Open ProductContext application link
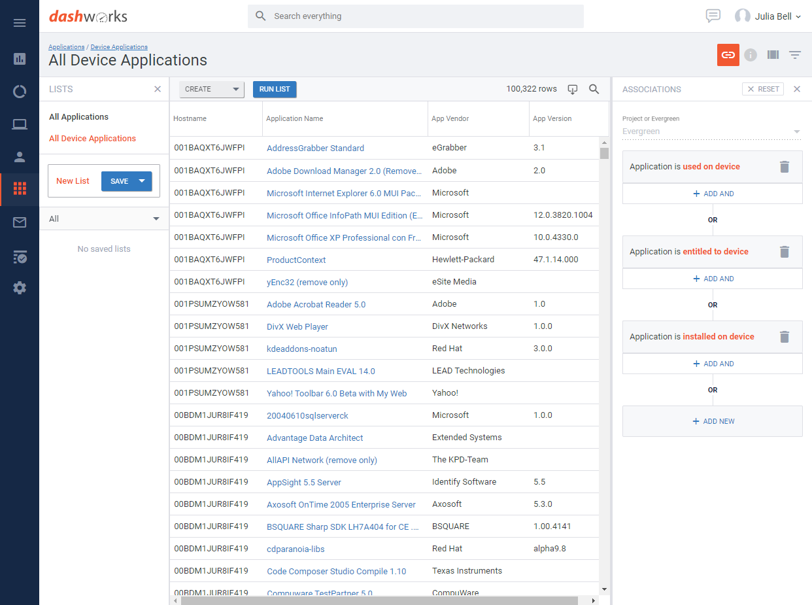Image resolution: width=812 pixels, height=605 pixels. 296,260
